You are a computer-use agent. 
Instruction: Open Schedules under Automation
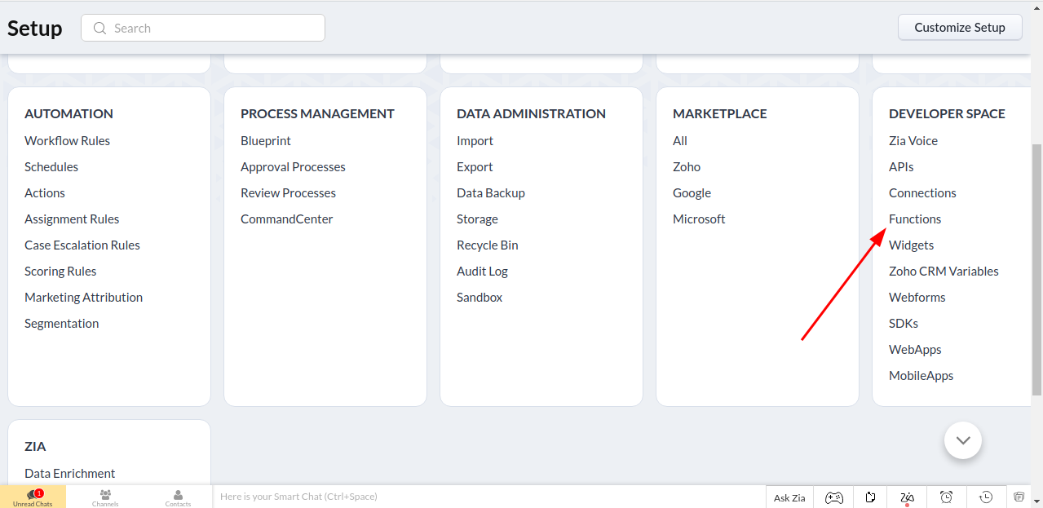(51, 166)
